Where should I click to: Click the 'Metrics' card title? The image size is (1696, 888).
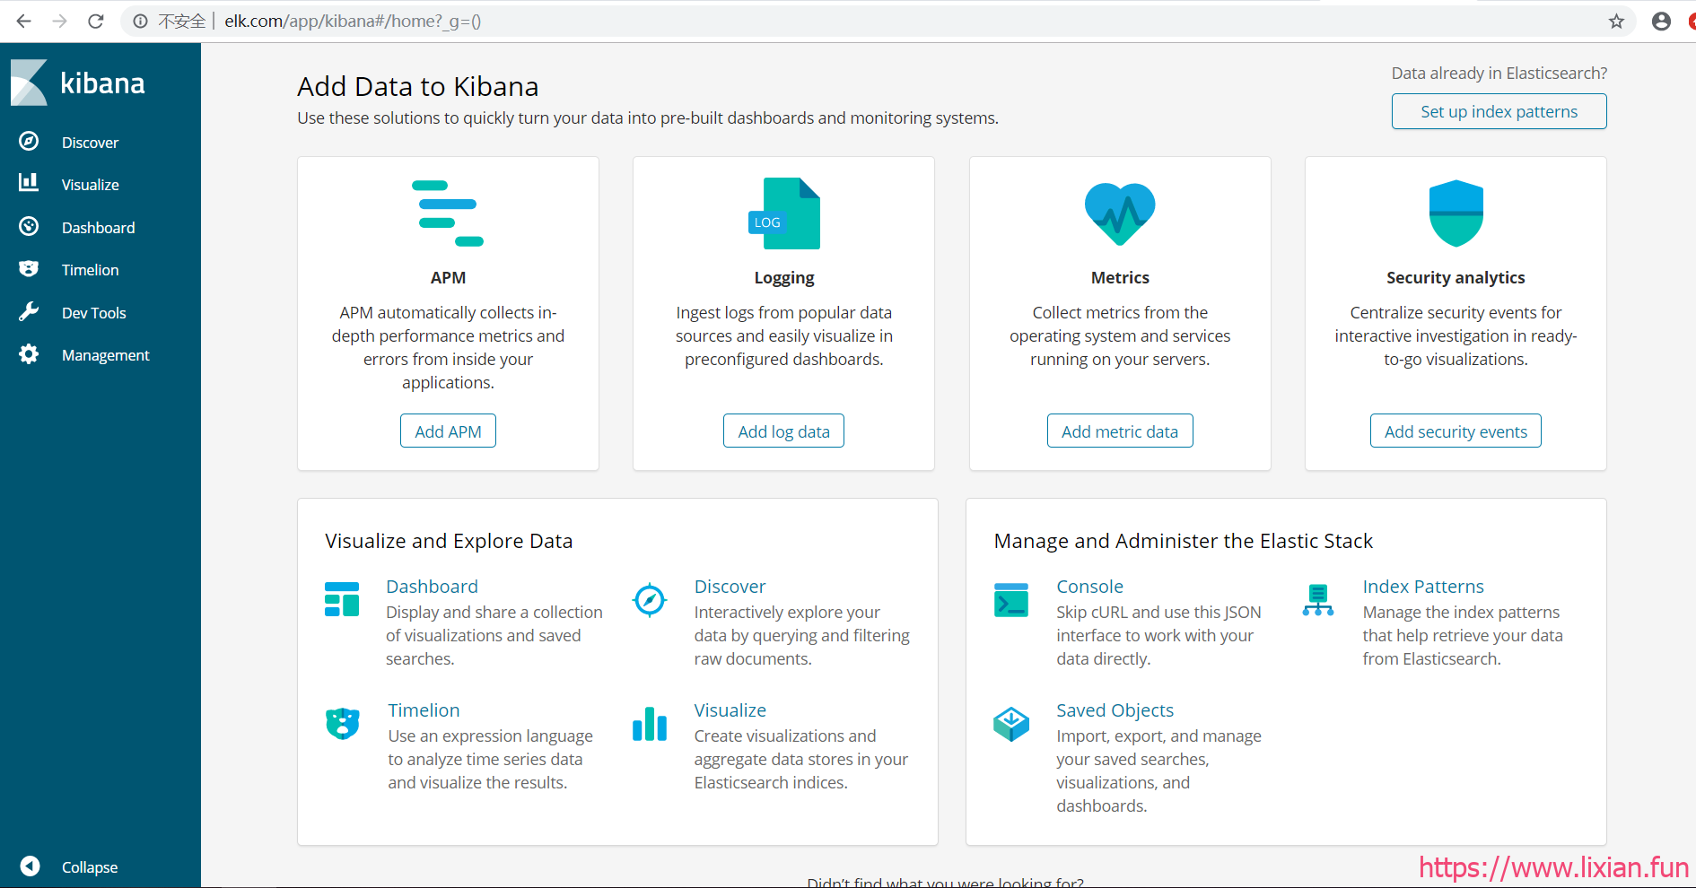pos(1120,278)
